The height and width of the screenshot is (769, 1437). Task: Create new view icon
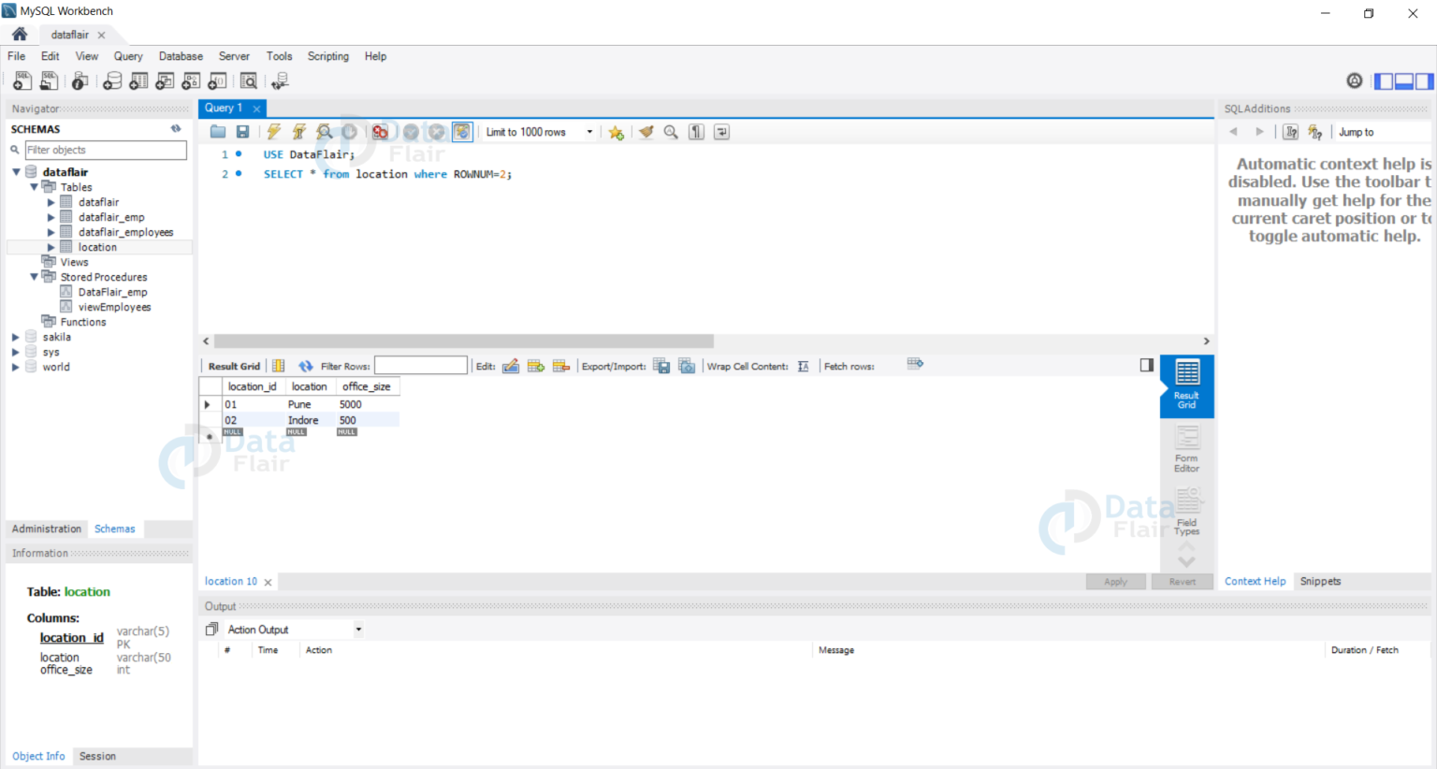click(165, 81)
